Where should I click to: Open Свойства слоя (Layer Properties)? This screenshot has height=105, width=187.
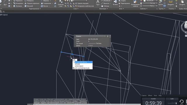60,3
